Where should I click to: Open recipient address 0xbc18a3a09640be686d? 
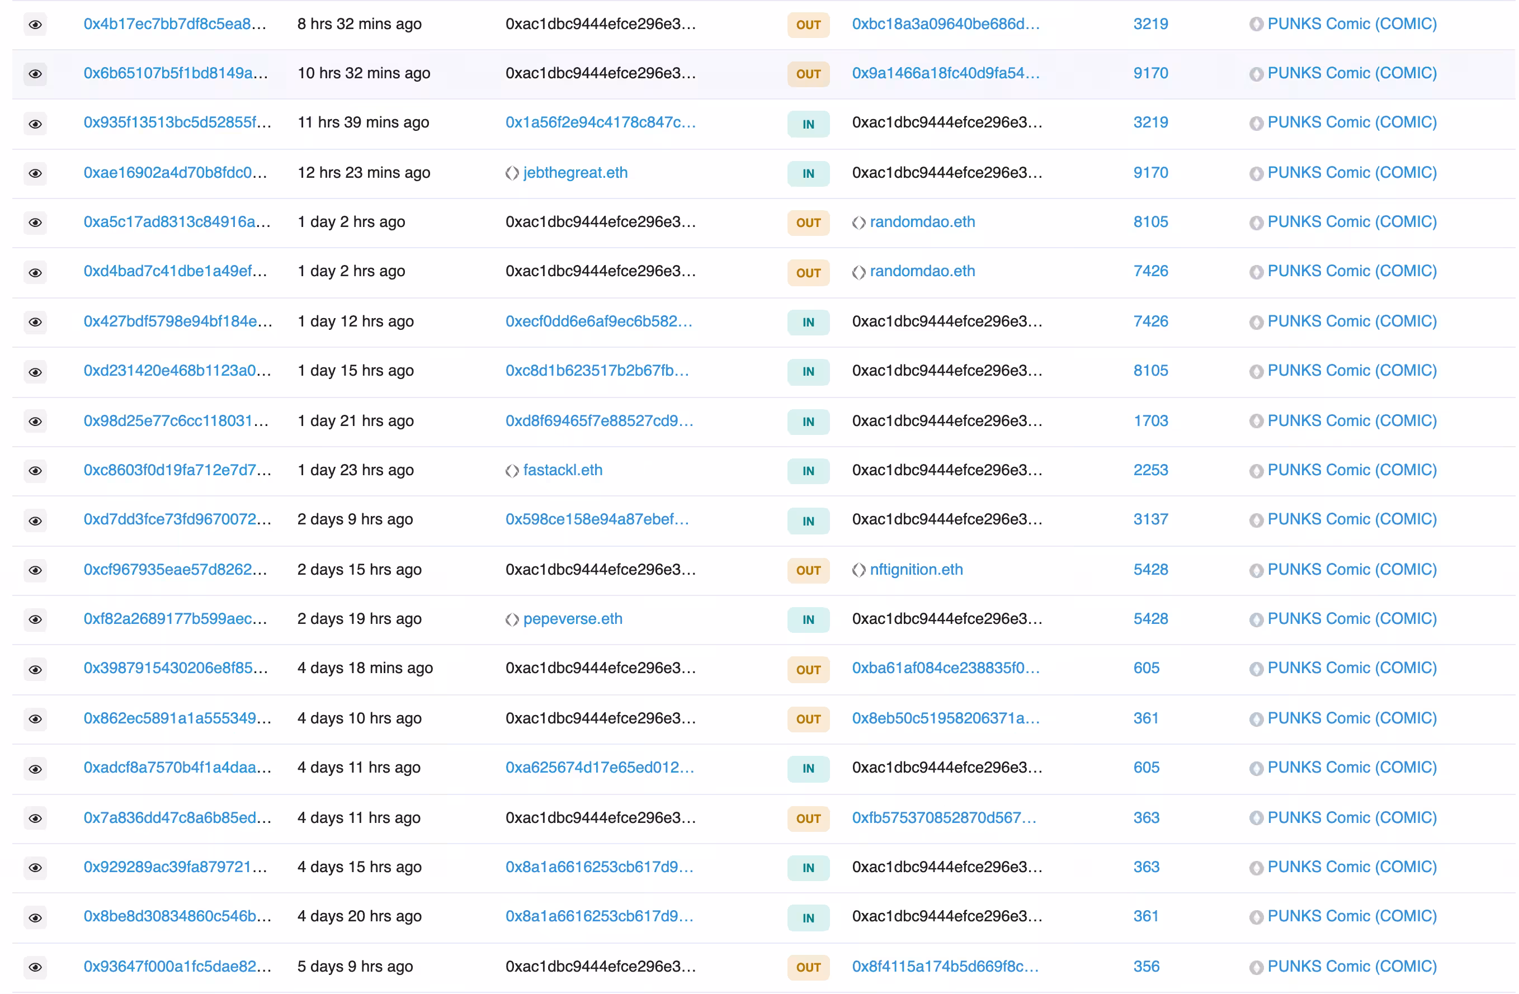(x=946, y=24)
